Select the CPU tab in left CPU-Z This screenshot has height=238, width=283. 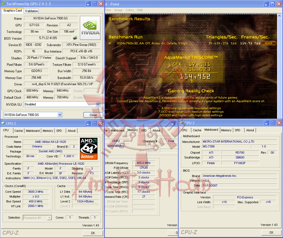click(x=6, y=130)
